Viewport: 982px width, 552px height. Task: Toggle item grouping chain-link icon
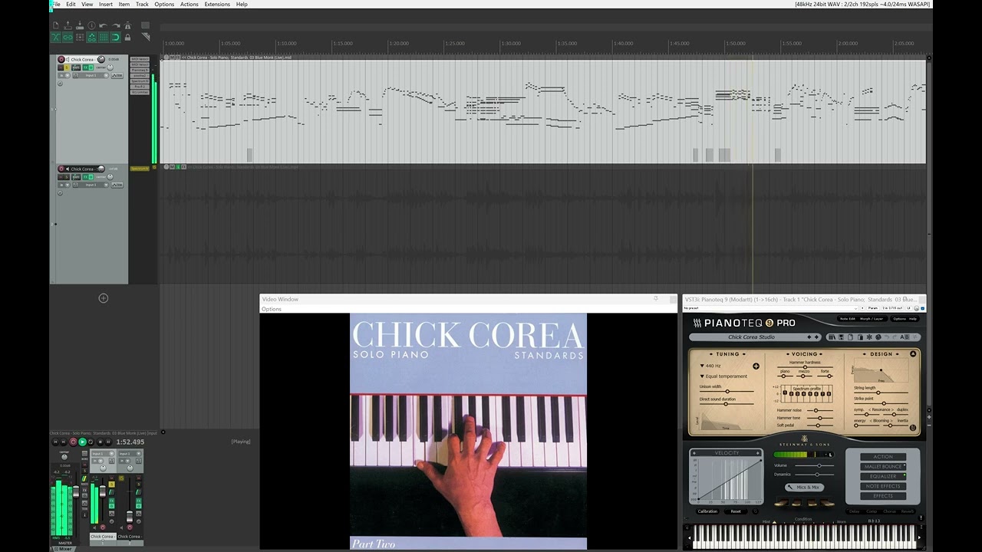pos(68,37)
